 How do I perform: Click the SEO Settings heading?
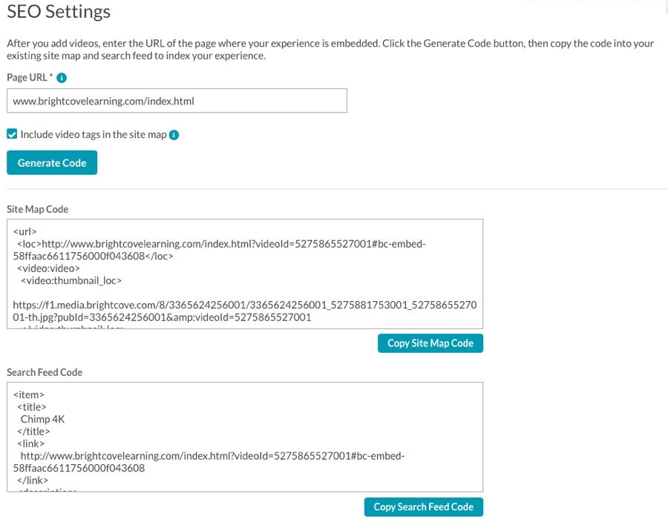(x=59, y=11)
